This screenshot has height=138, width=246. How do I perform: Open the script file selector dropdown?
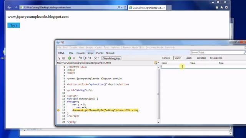tap(156, 63)
